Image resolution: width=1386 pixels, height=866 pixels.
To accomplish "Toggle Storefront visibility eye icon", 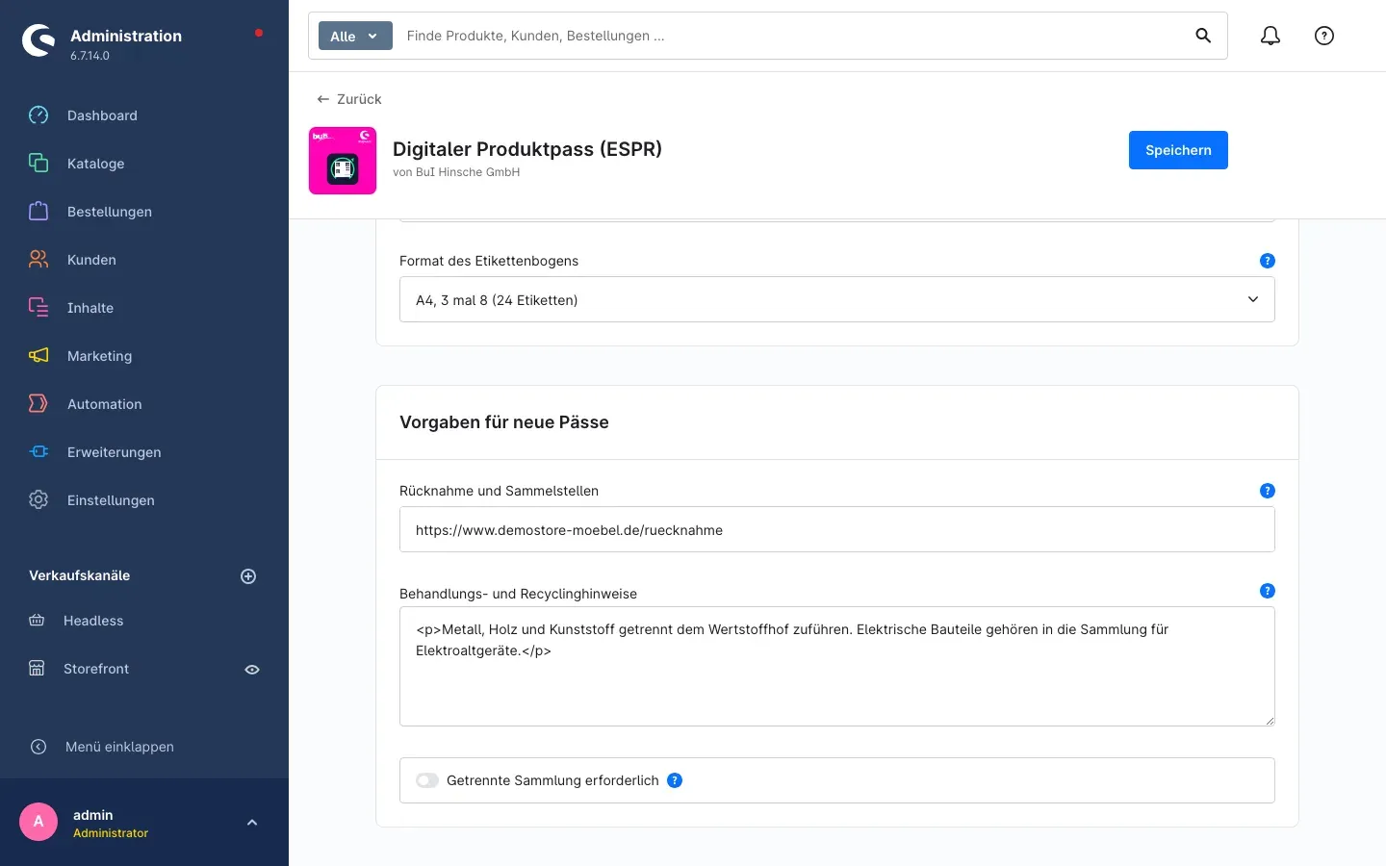I will 252,670.
